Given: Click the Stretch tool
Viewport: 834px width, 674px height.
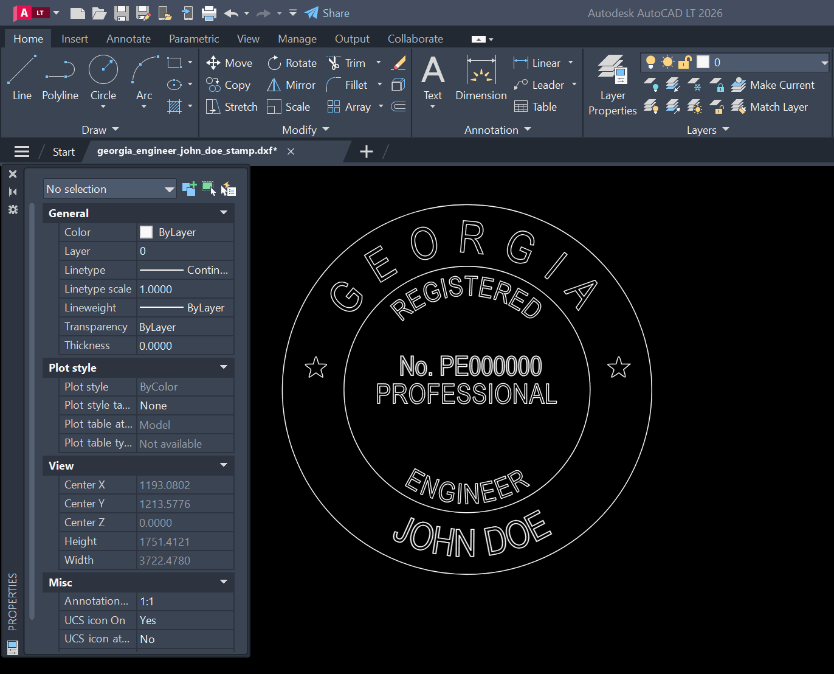Looking at the screenshot, I should pos(232,107).
